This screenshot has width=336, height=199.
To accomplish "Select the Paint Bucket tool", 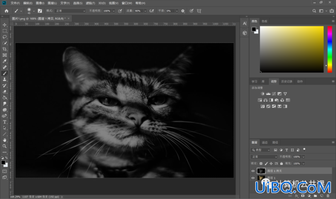I will click(4, 98).
